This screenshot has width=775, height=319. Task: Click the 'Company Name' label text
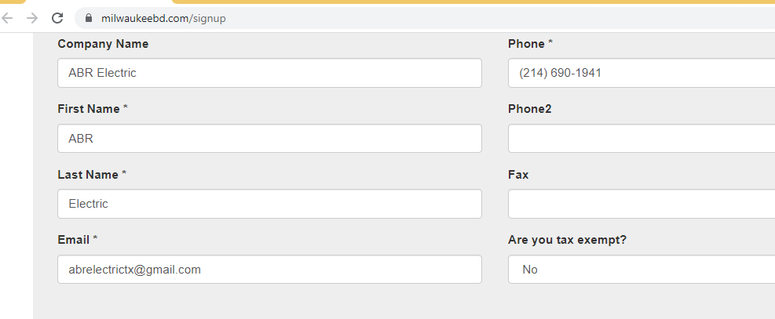coord(103,44)
